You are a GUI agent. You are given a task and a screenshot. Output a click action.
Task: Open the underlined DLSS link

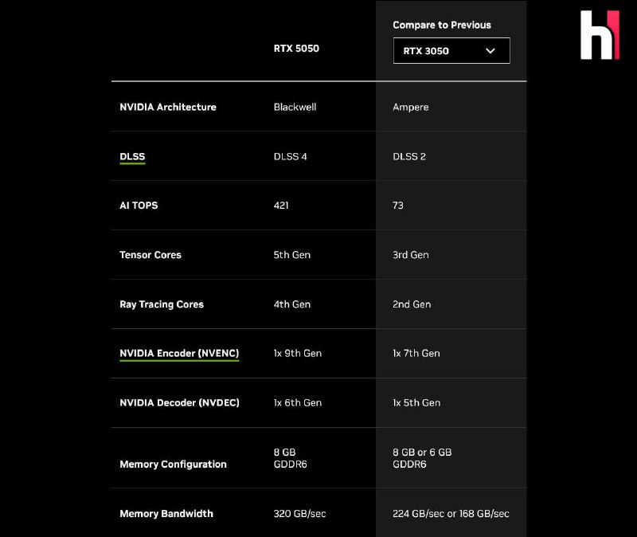click(132, 156)
